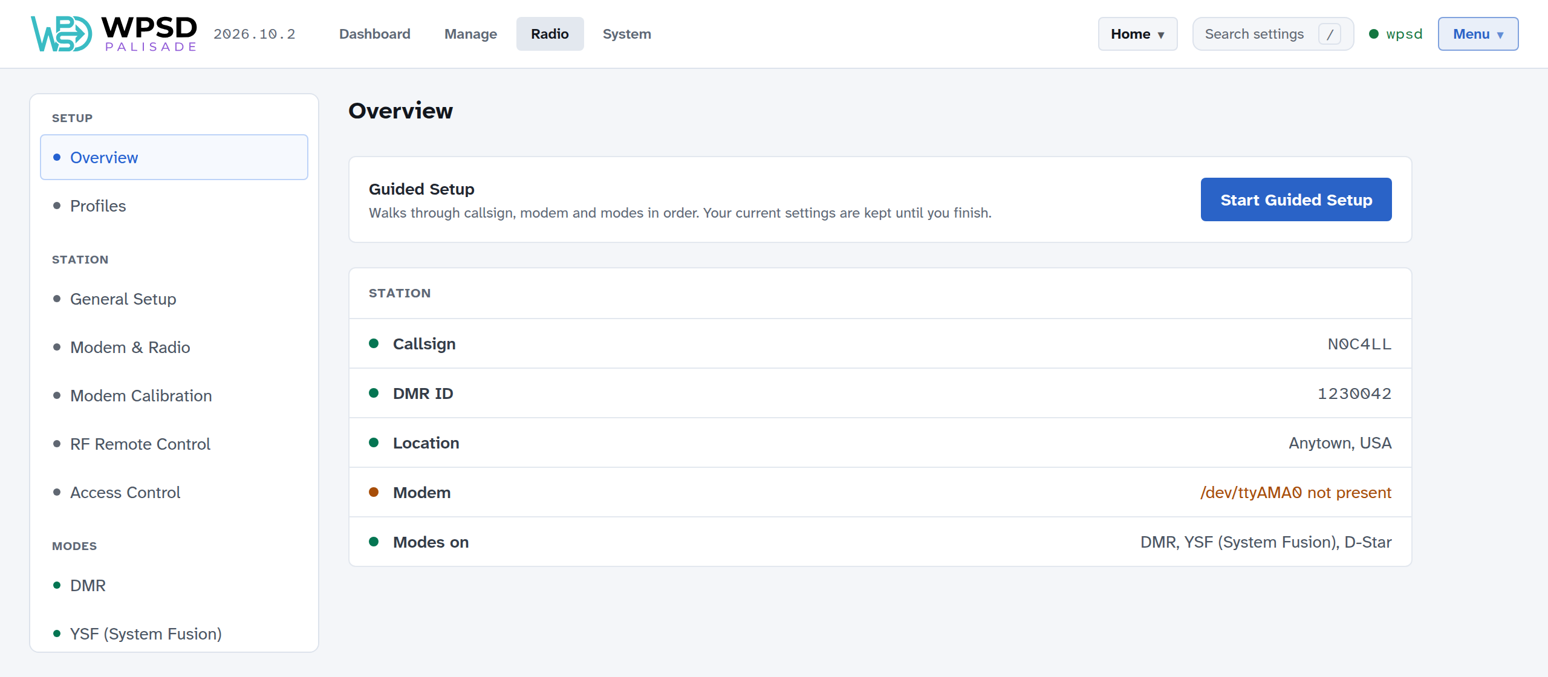Open the Manage tab
This screenshot has height=677, width=1548.
point(470,34)
